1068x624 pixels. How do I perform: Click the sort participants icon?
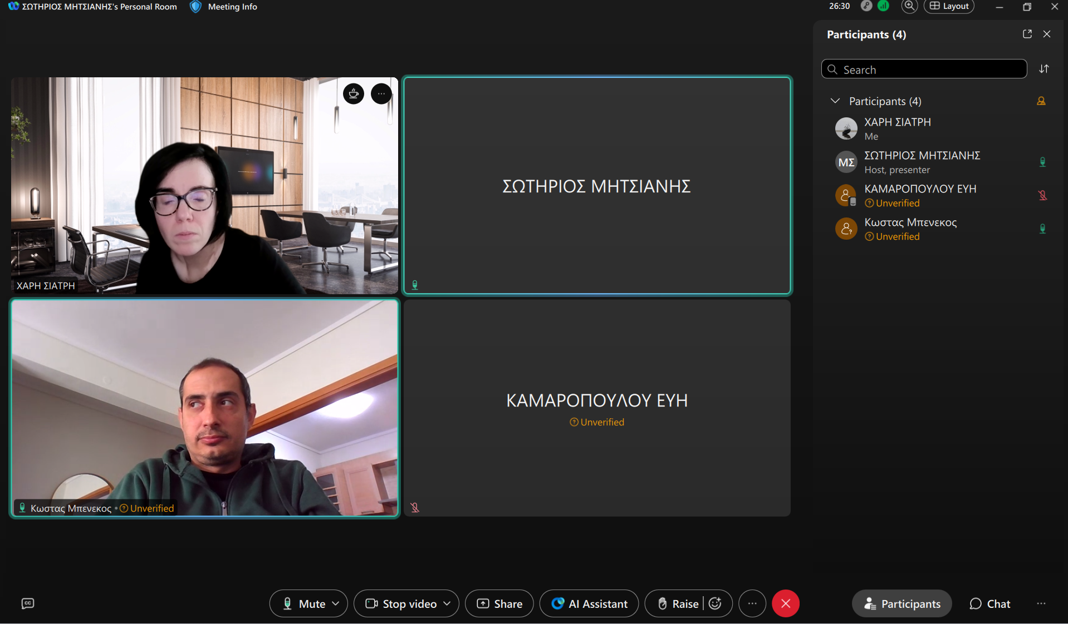coord(1044,69)
